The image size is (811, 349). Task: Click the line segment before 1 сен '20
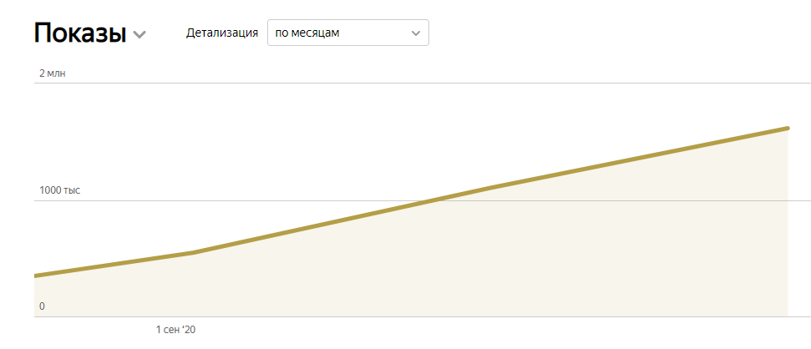[x=114, y=264]
